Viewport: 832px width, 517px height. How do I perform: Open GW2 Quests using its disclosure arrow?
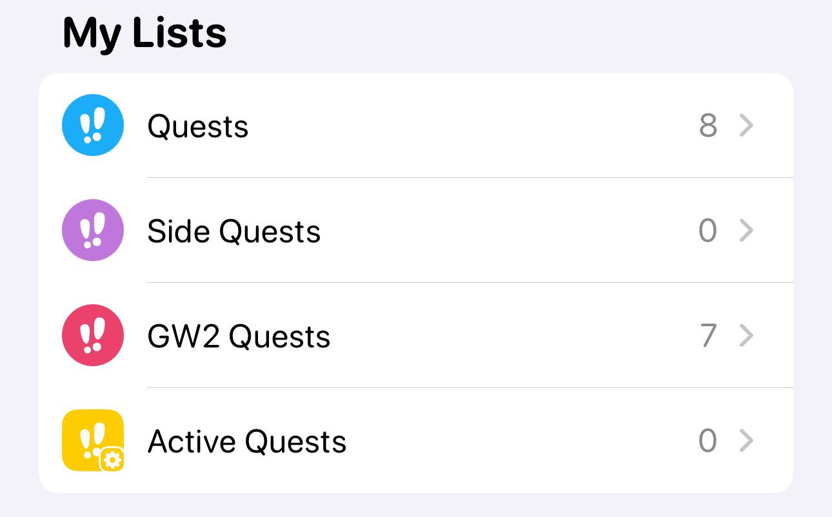tap(746, 335)
